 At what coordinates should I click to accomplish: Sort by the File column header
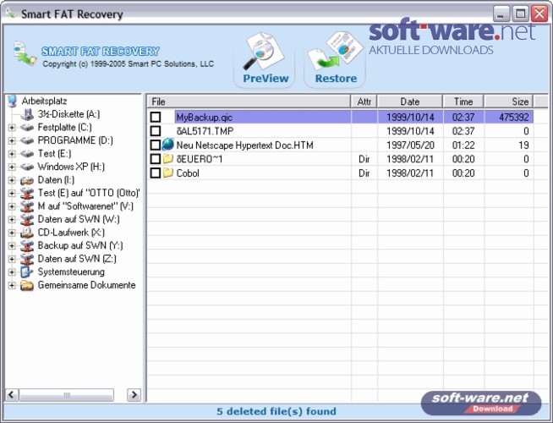pos(249,102)
